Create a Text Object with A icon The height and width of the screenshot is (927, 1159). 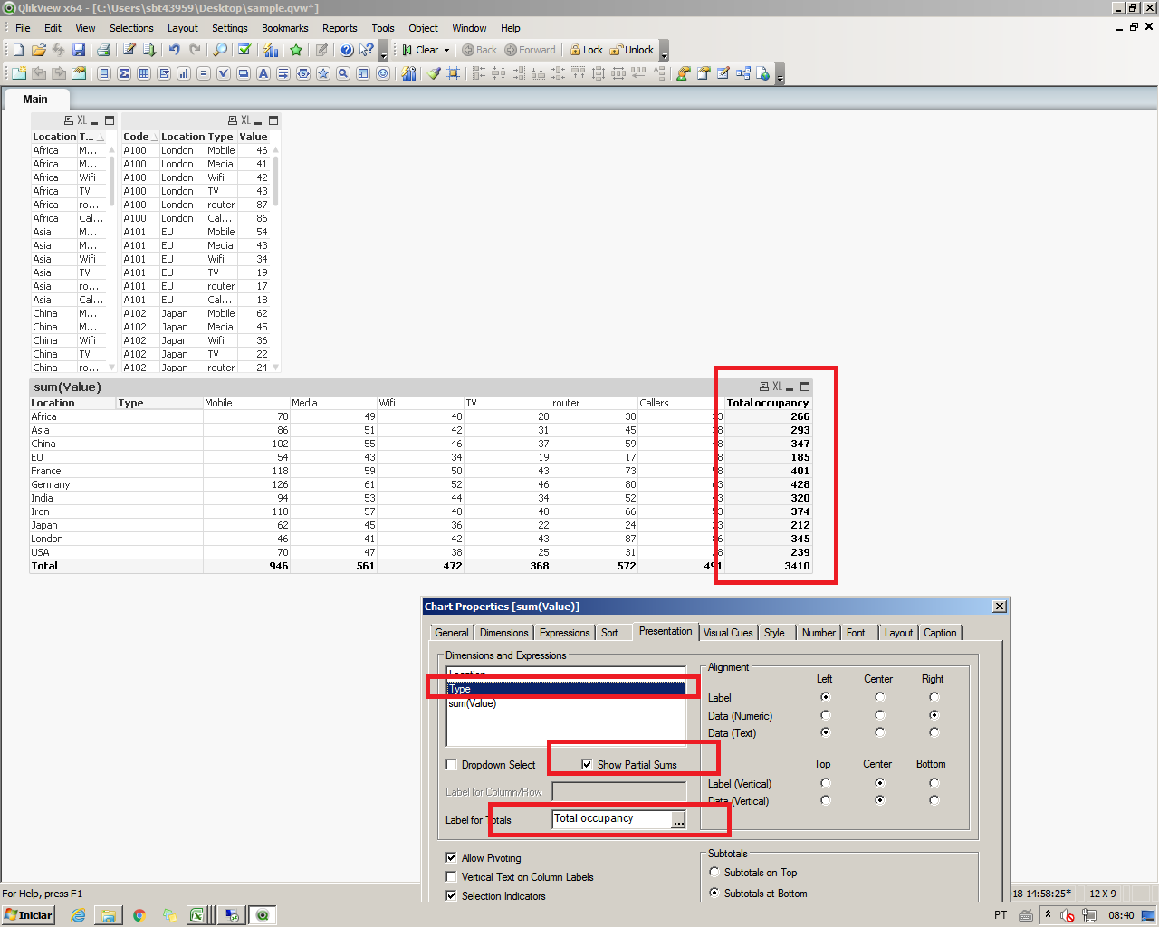[263, 73]
